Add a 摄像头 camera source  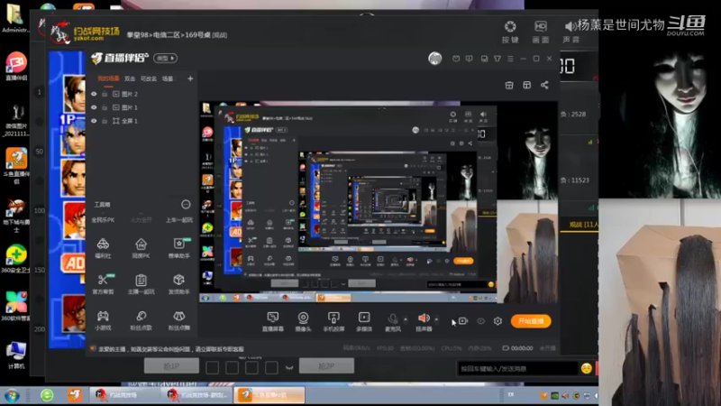tap(303, 321)
